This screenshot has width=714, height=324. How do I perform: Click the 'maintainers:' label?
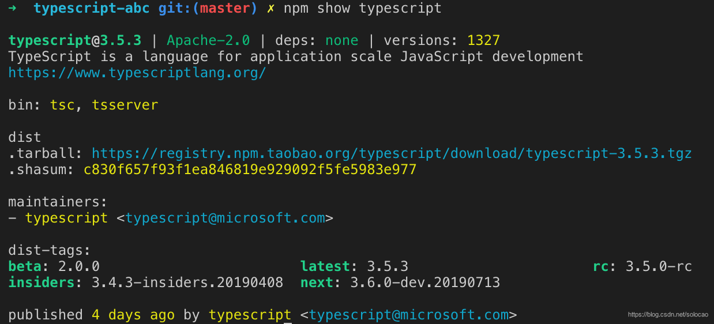[58, 202]
